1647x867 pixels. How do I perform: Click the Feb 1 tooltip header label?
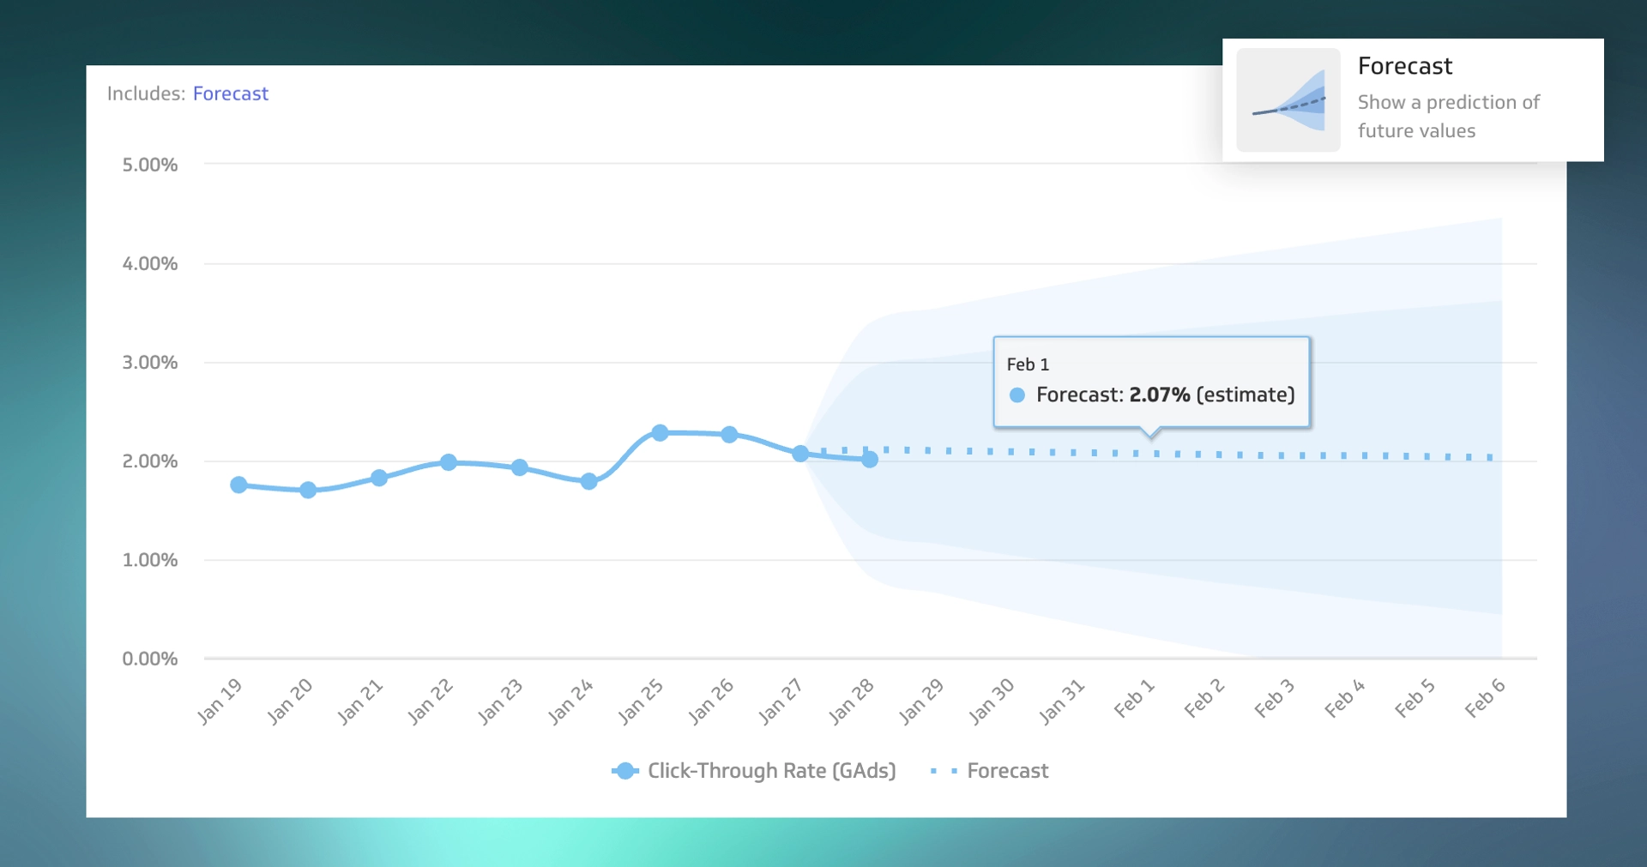(1027, 364)
